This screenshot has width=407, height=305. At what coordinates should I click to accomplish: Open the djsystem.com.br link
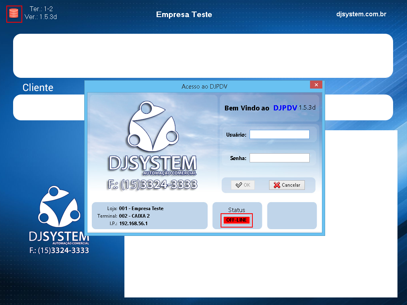pos(361,14)
